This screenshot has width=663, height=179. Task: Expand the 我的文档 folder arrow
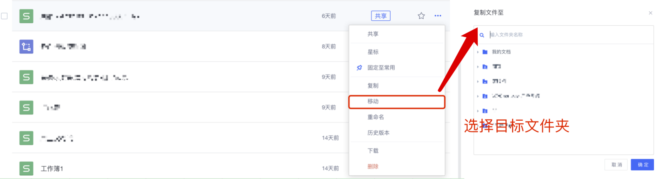(x=478, y=52)
